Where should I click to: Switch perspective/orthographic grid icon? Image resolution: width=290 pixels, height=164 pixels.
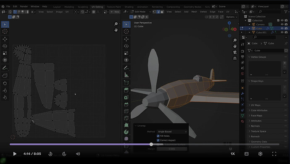[x=235, y=58]
